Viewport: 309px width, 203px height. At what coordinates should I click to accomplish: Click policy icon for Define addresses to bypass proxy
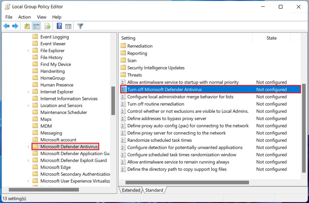click(x=123, y=118)
